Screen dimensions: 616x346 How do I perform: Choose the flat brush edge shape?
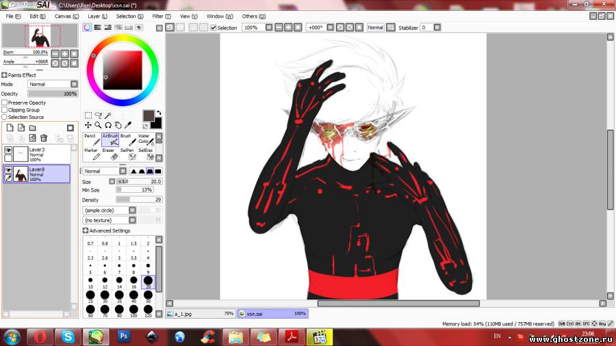coord(158,171)
